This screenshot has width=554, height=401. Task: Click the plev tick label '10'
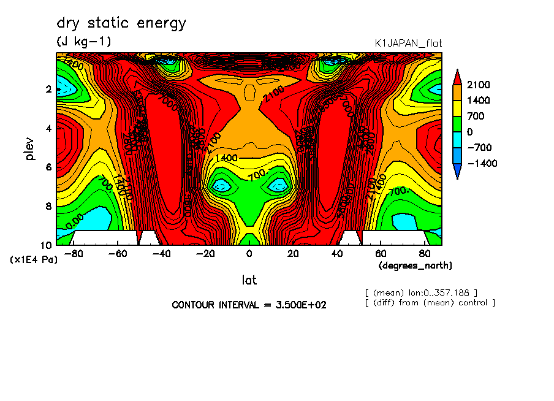tap(46, 245)
